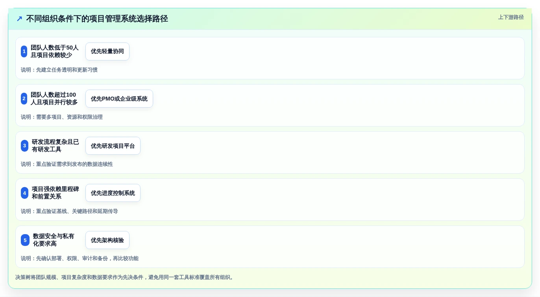Open the 上下游路径 label at top right
The height and width of the screenshot is (297, 540).
point(511,17)
